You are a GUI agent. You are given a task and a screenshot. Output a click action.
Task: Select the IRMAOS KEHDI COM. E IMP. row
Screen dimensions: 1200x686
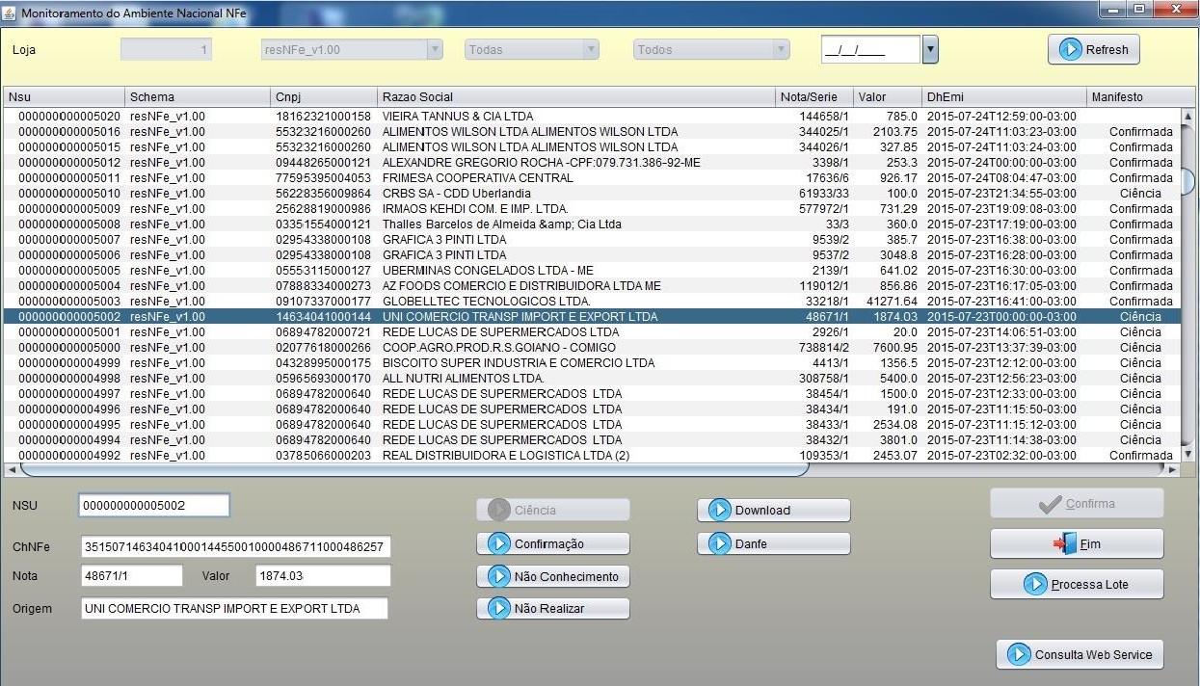click(x=592, y=208)
